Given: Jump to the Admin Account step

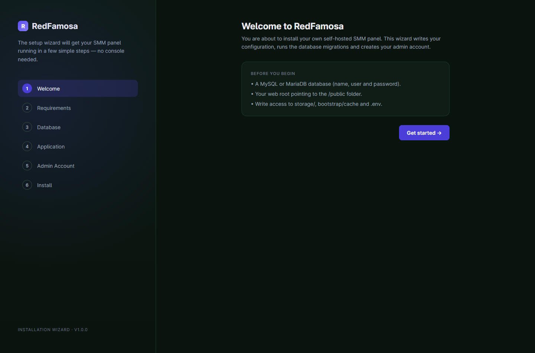Looking at the screenshot, I should click(78, 166).
